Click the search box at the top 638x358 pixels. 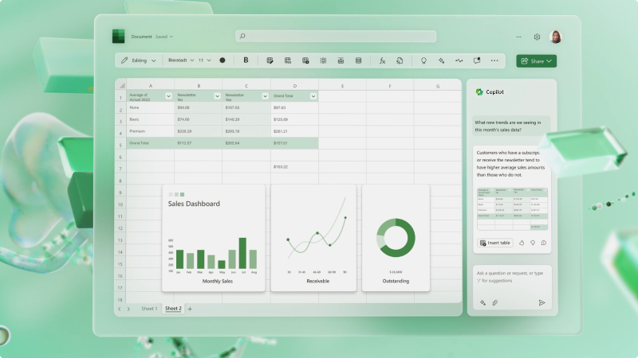tap(336, 37)
